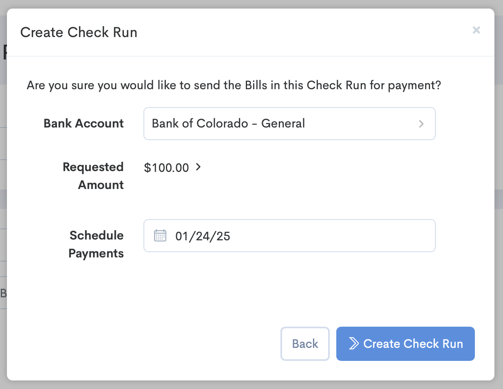
Task: Close the Create Check Run dialog
Action: (x=476, y=30)
